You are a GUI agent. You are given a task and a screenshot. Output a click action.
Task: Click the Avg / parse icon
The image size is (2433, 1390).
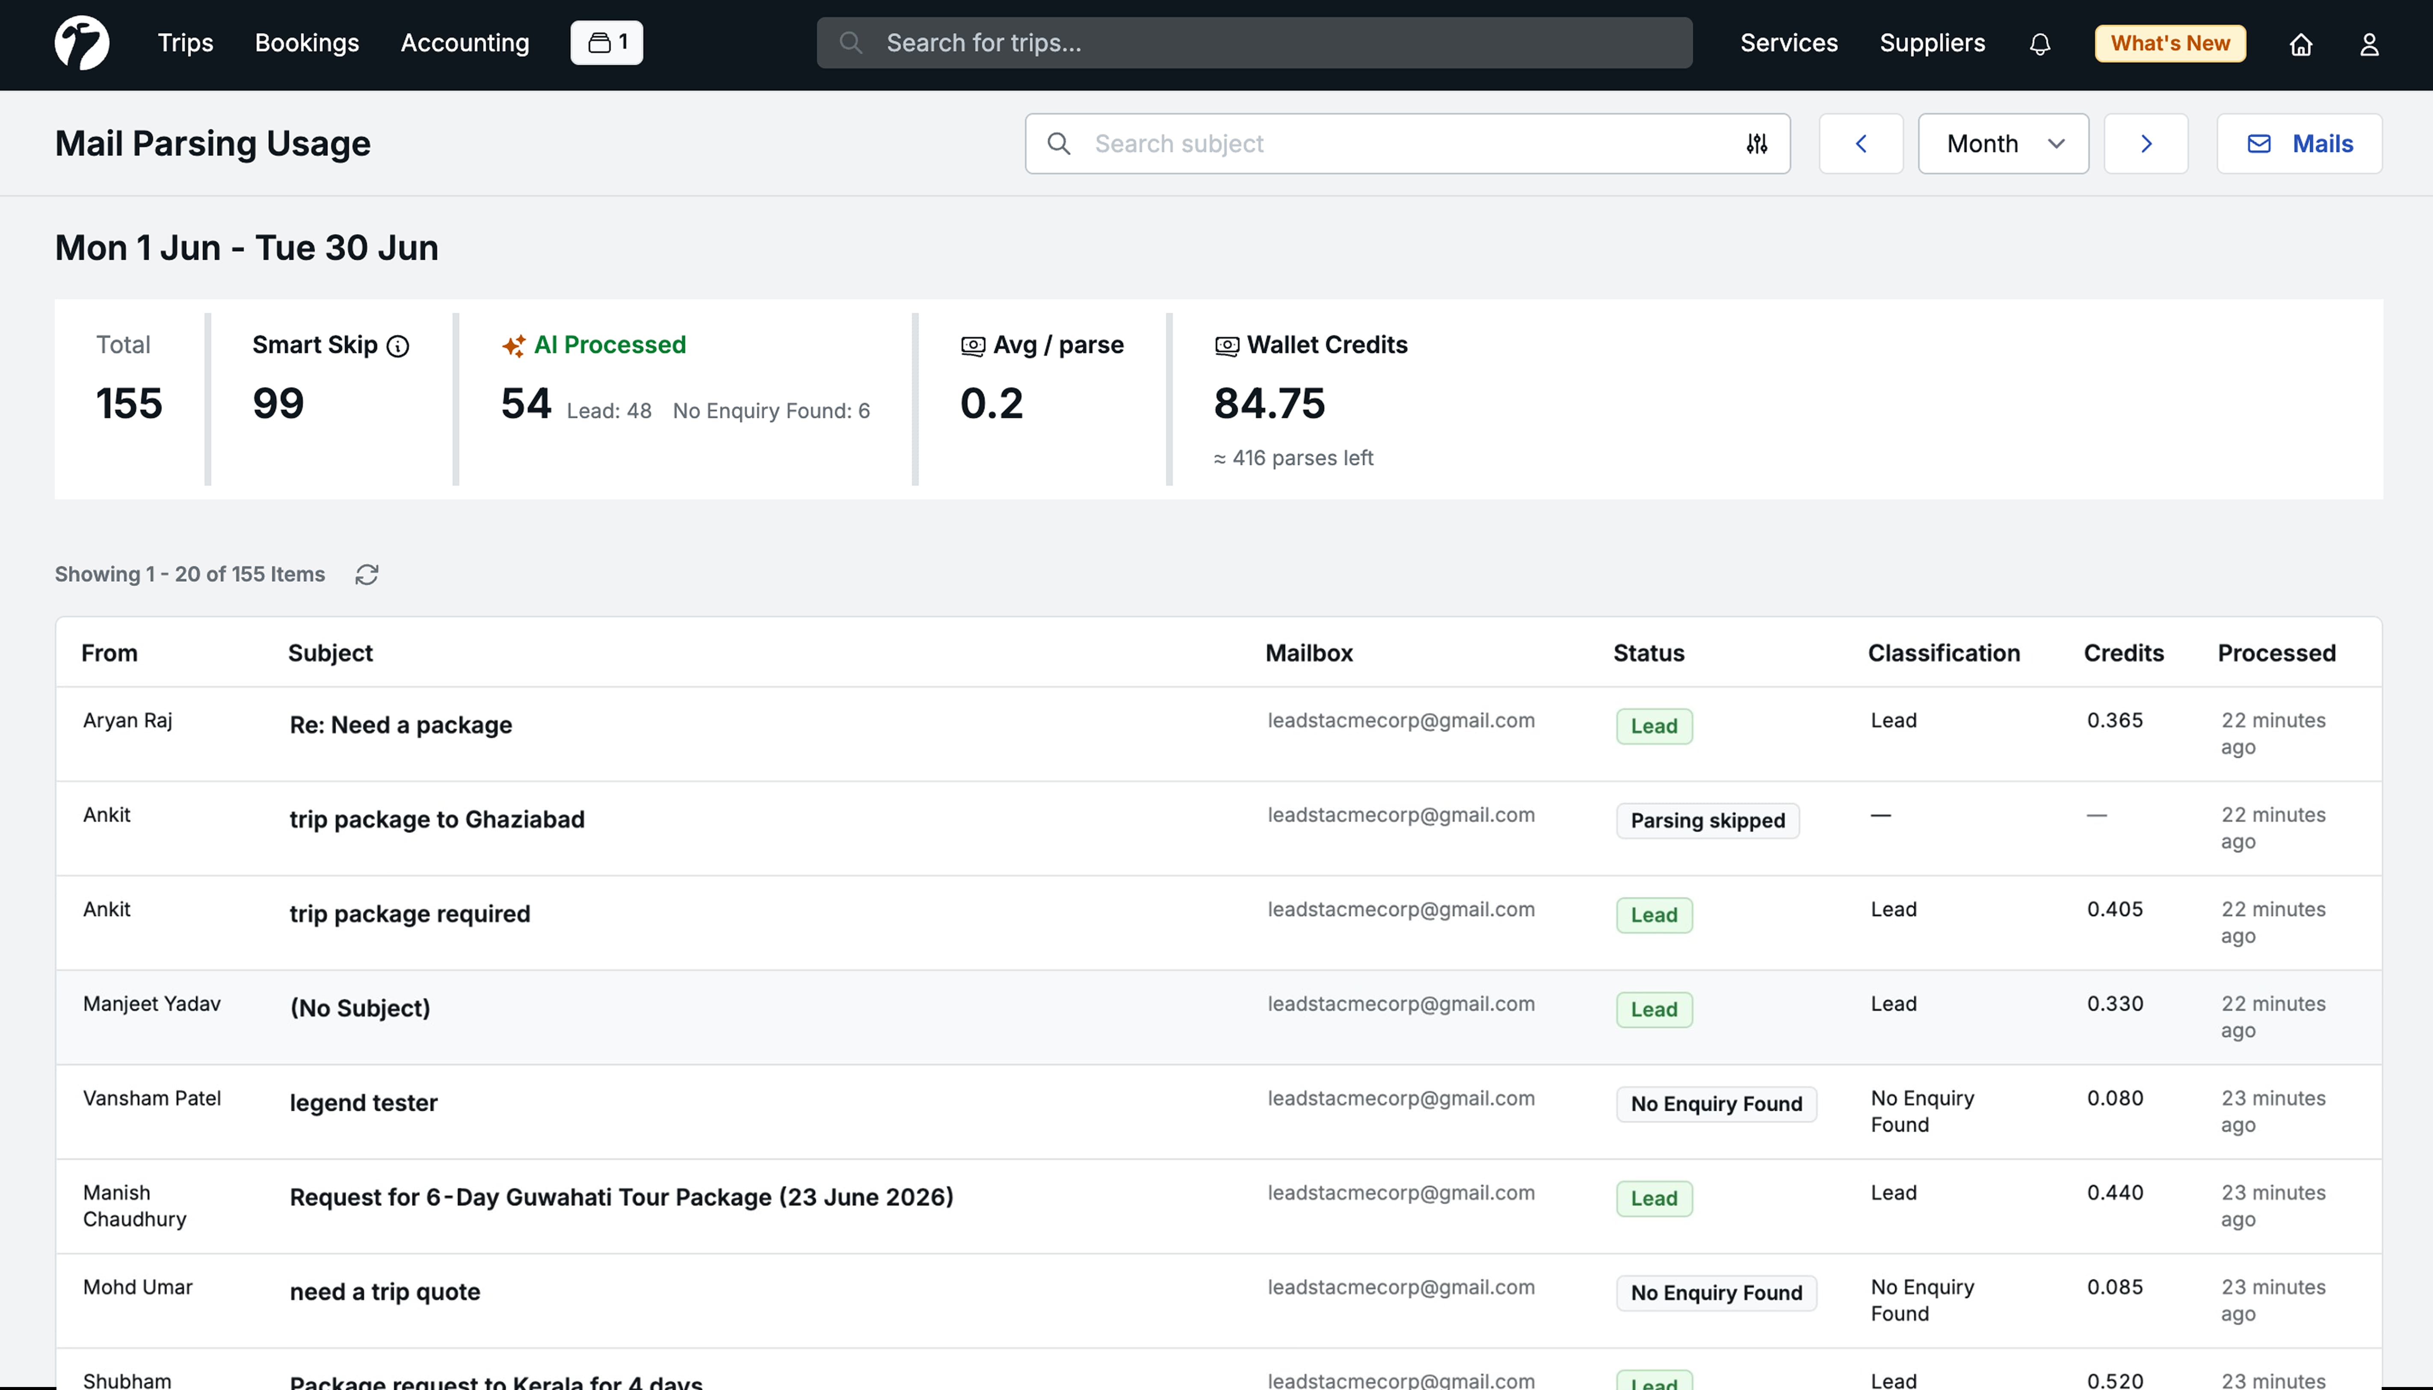point(972,347)
